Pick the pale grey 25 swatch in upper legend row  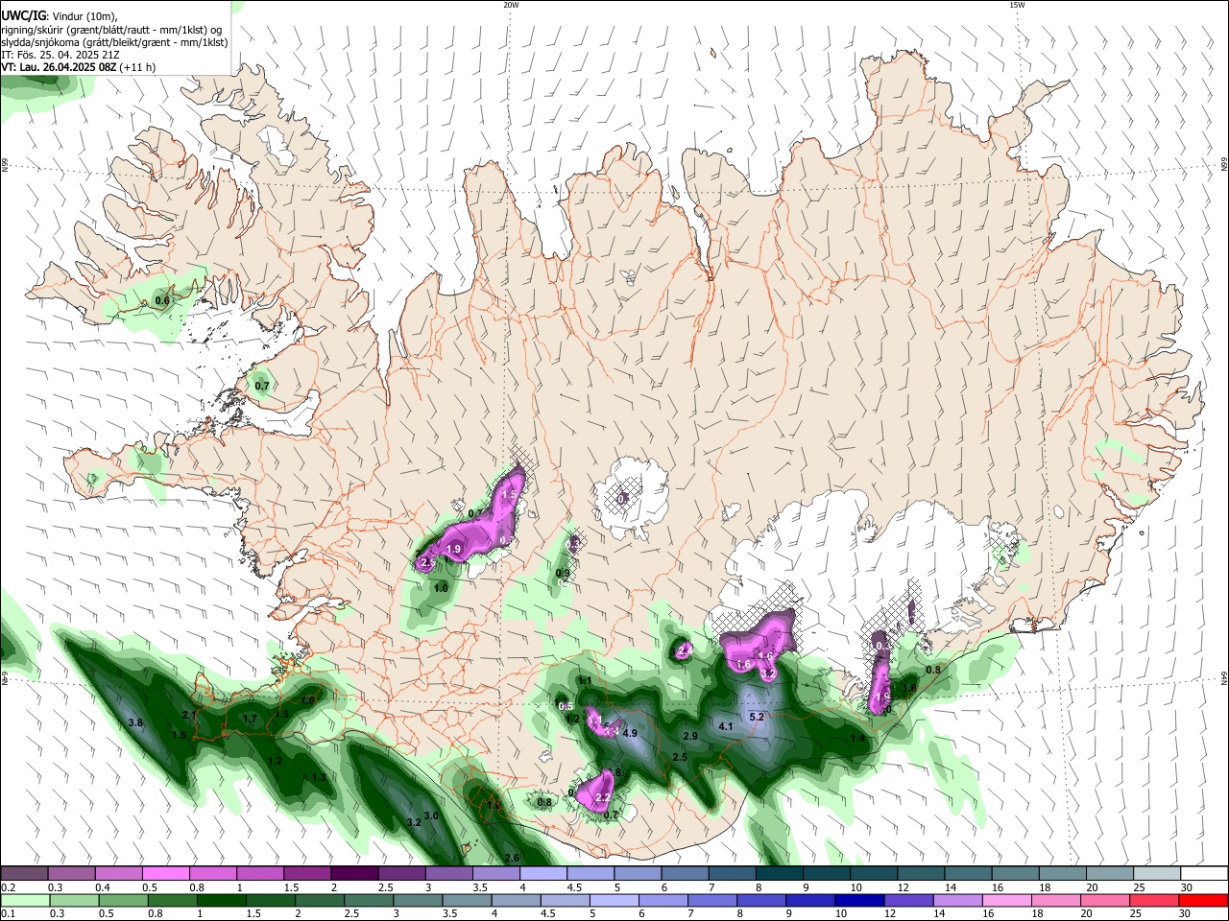[1158, 873]
